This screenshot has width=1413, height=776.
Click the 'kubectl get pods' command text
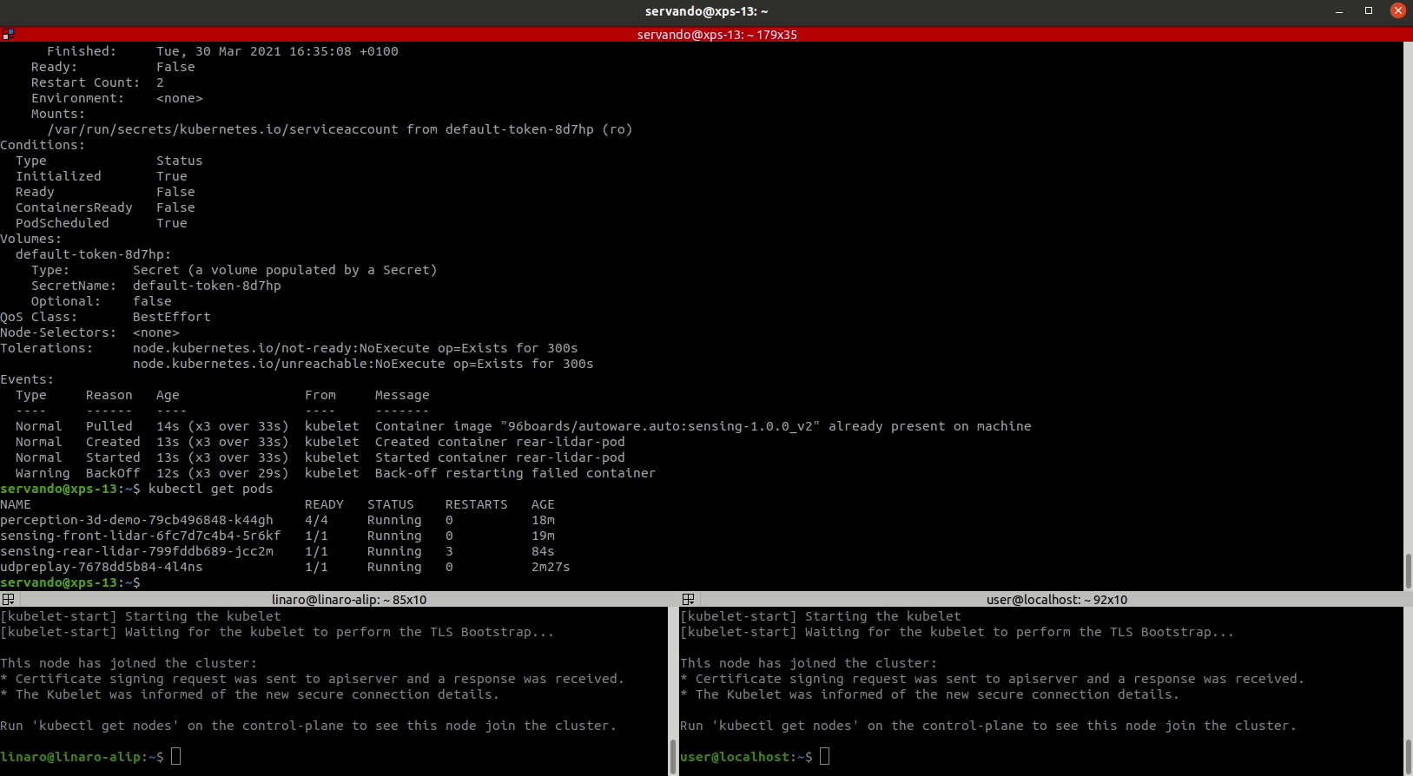(210, 489)
